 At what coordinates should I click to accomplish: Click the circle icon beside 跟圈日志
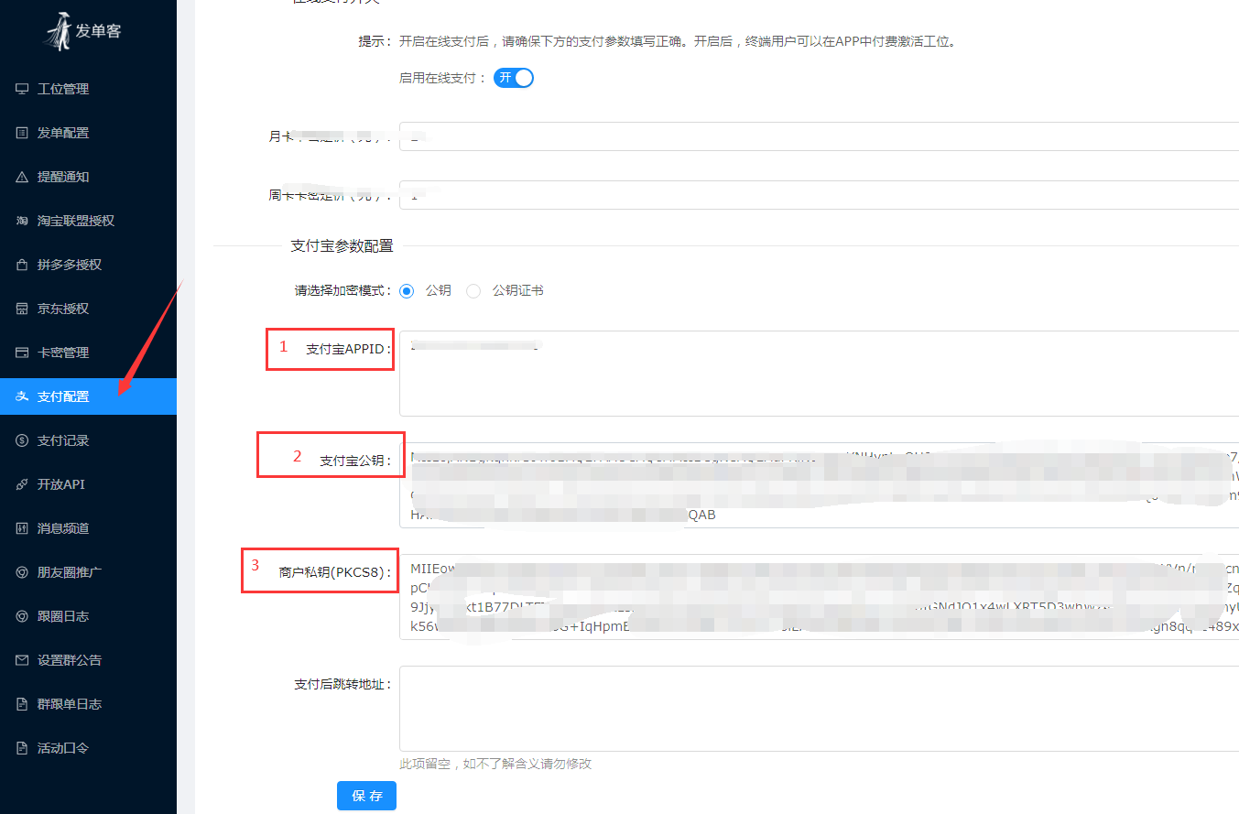(22, 616)
